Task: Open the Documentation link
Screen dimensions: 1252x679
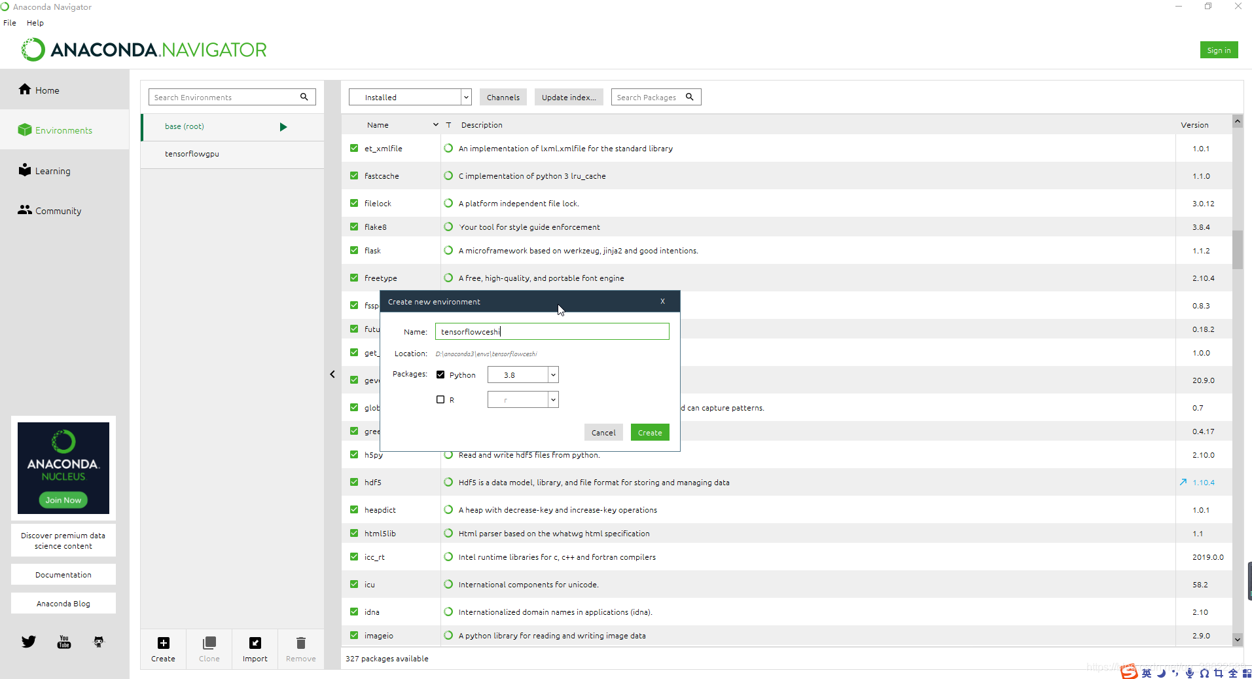Action: (63, 574)
